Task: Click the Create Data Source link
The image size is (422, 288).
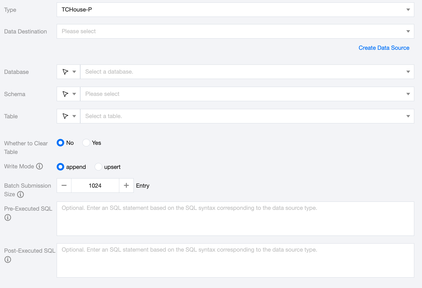Action: (384, 48)
